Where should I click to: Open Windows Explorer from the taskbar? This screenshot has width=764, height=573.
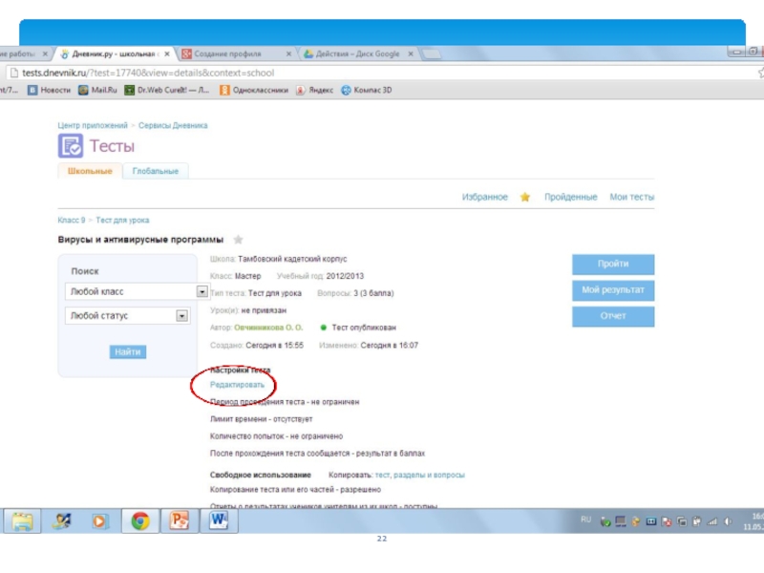click(x=22, y=520)
